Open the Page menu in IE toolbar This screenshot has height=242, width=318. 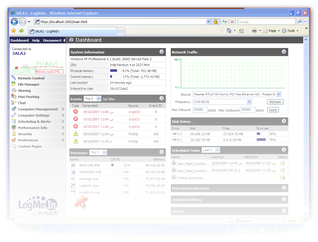[x=272, y=31]
